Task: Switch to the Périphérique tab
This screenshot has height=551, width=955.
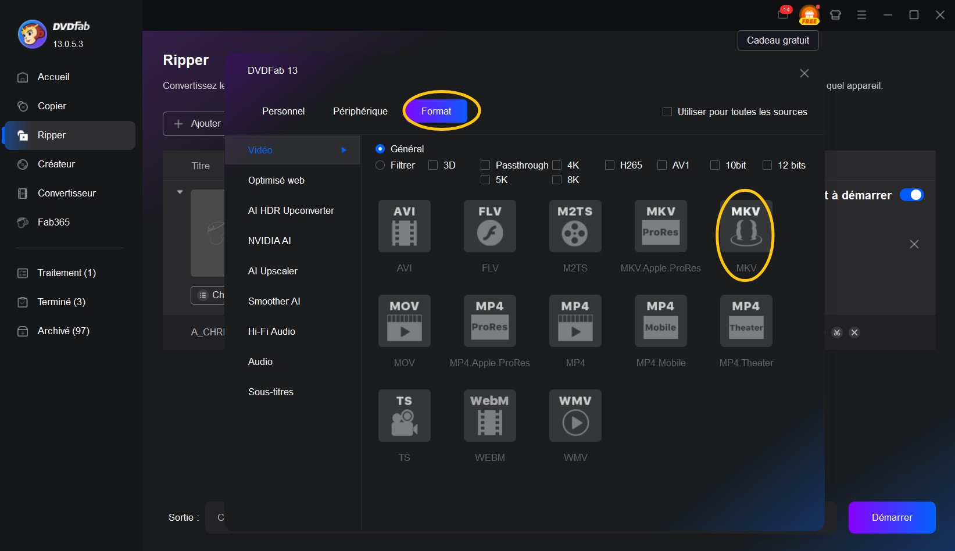Action: point(360,111)
